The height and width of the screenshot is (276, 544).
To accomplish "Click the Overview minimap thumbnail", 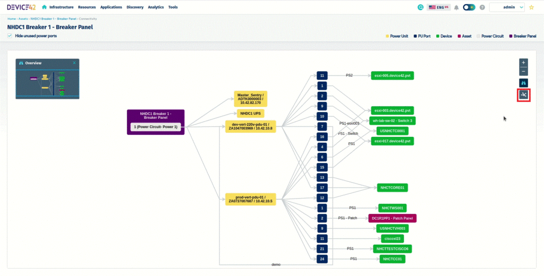I will click(47, 83).
